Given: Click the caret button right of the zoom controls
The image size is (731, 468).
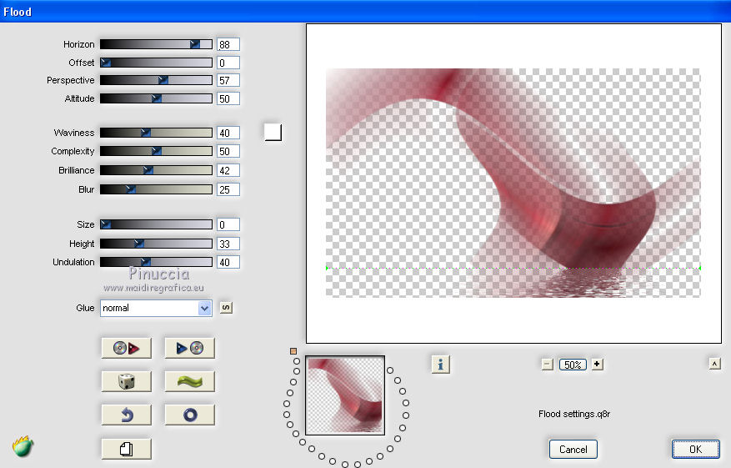Looking at the screenshot, I should tap(714, 364).
